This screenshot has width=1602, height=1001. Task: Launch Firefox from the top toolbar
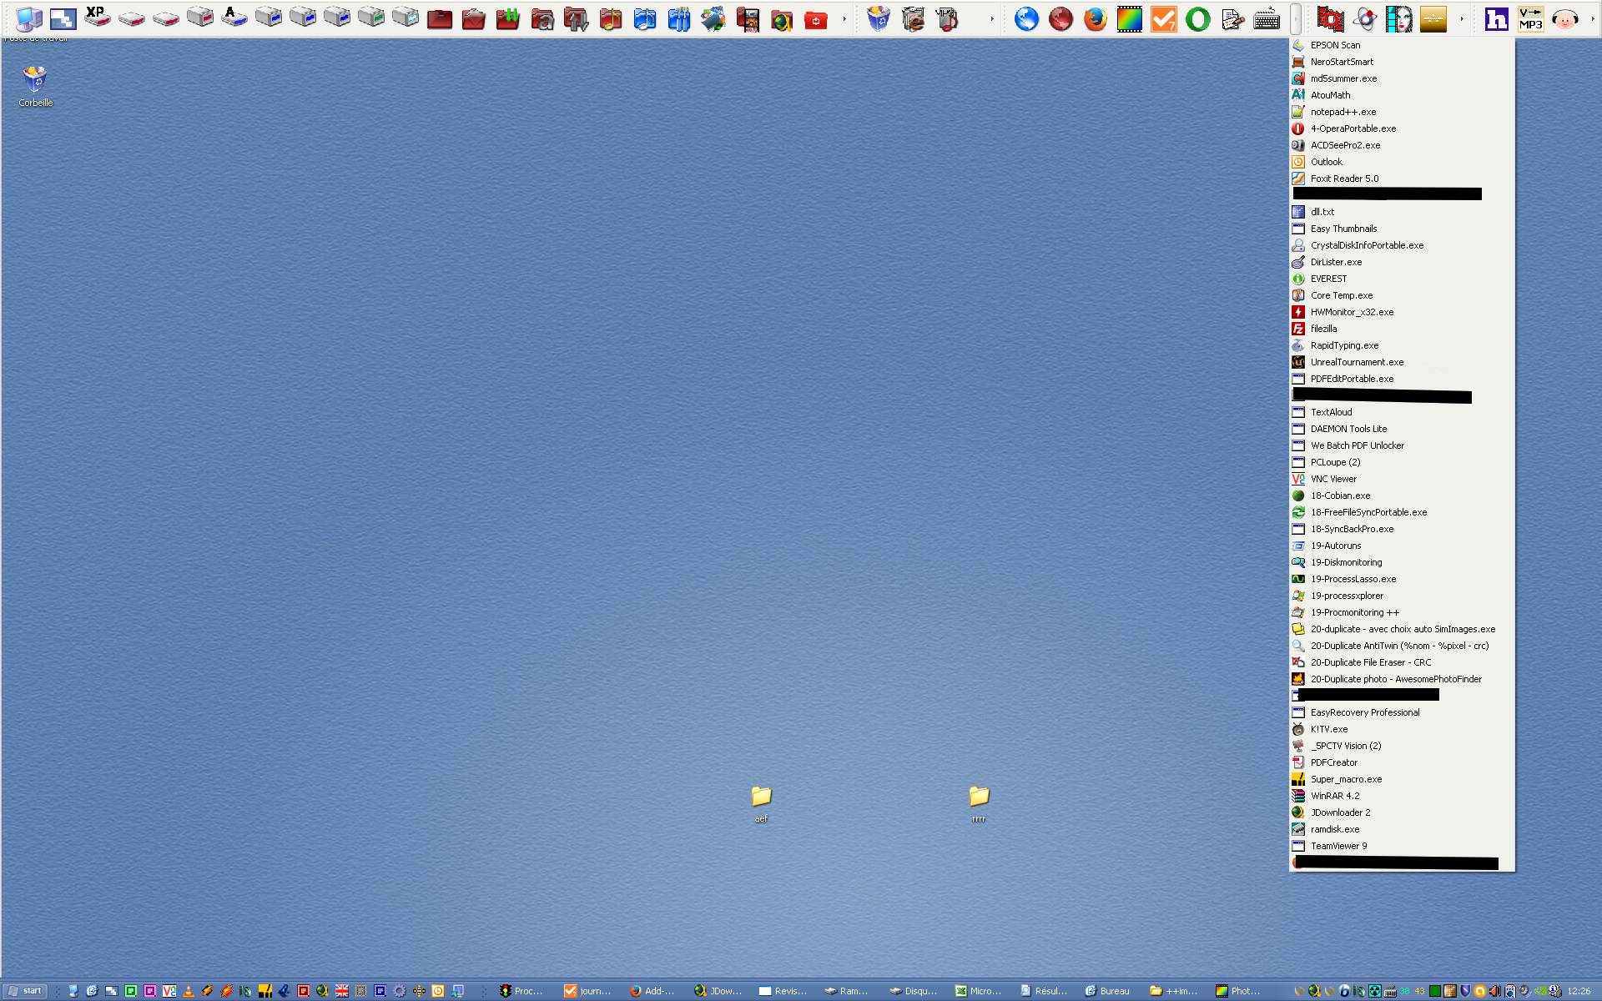pyautogui.click(x=1095, y=18)
